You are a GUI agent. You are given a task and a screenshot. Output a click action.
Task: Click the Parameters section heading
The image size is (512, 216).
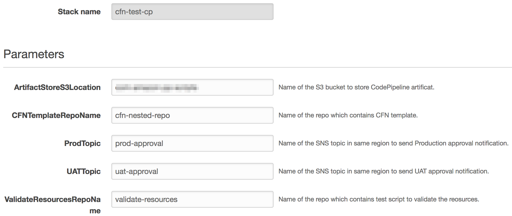[34, 54]
